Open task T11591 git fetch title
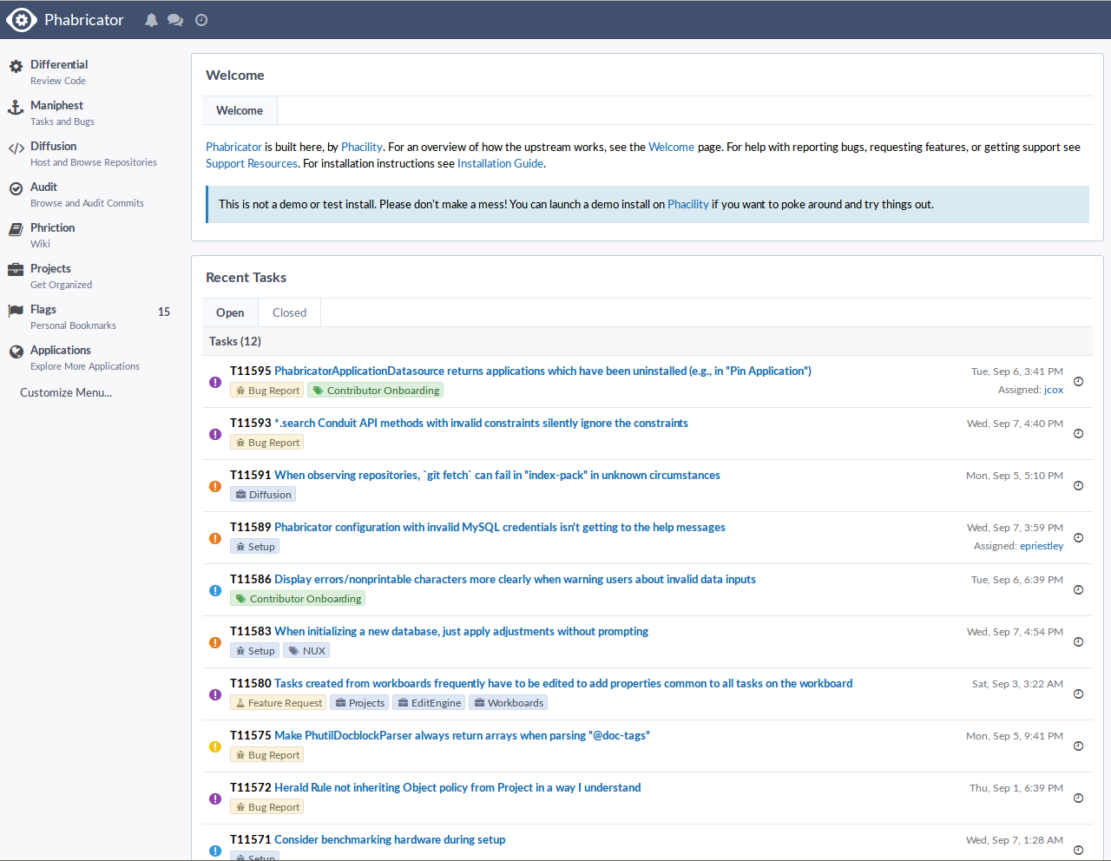 [x=497, y=475]
